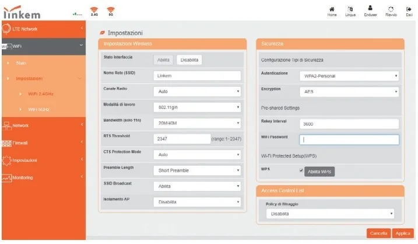Select Abilita for Stato Interfaccia

[163, 60]
